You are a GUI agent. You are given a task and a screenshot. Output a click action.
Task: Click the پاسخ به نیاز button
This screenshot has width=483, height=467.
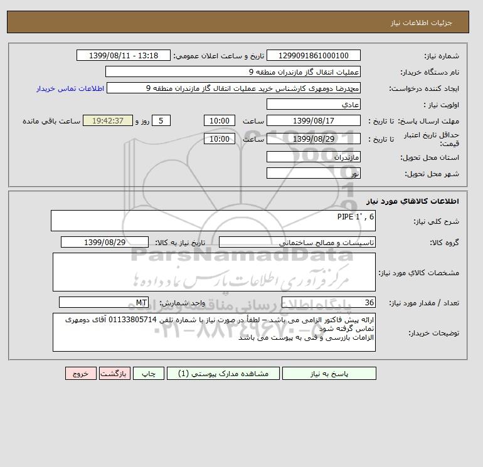[x=329, y=374]
